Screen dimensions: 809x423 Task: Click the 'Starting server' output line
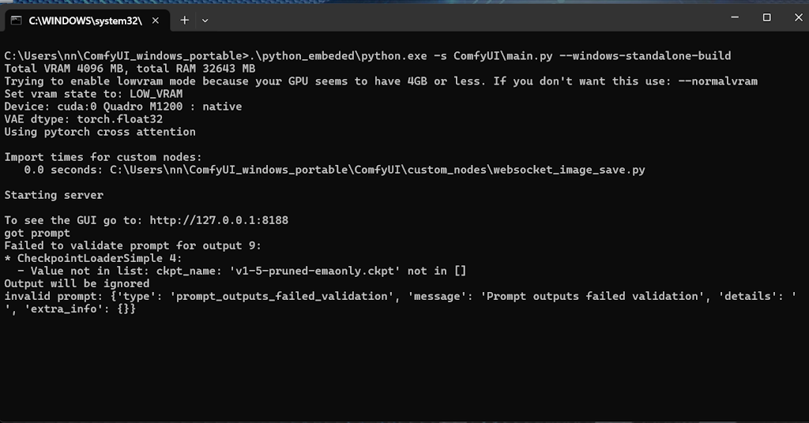pyautogui.click(x=54, y=195)
